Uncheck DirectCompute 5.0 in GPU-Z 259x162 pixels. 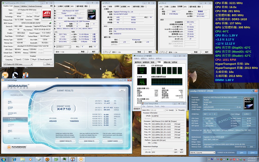tap(38, 59)
